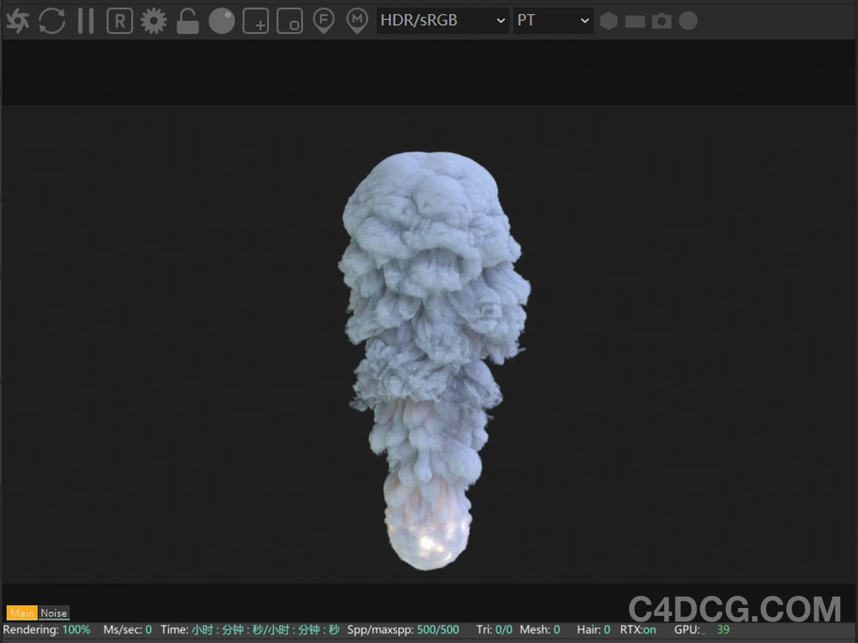The width and height of the screenshot is (858, 643).
Task: Click the camera icon on the toolbar
Action: point(661,21)
